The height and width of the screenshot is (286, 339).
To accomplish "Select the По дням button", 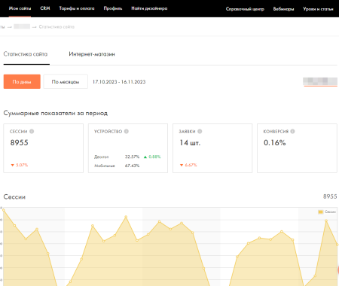I will click(x=22, y=81).
